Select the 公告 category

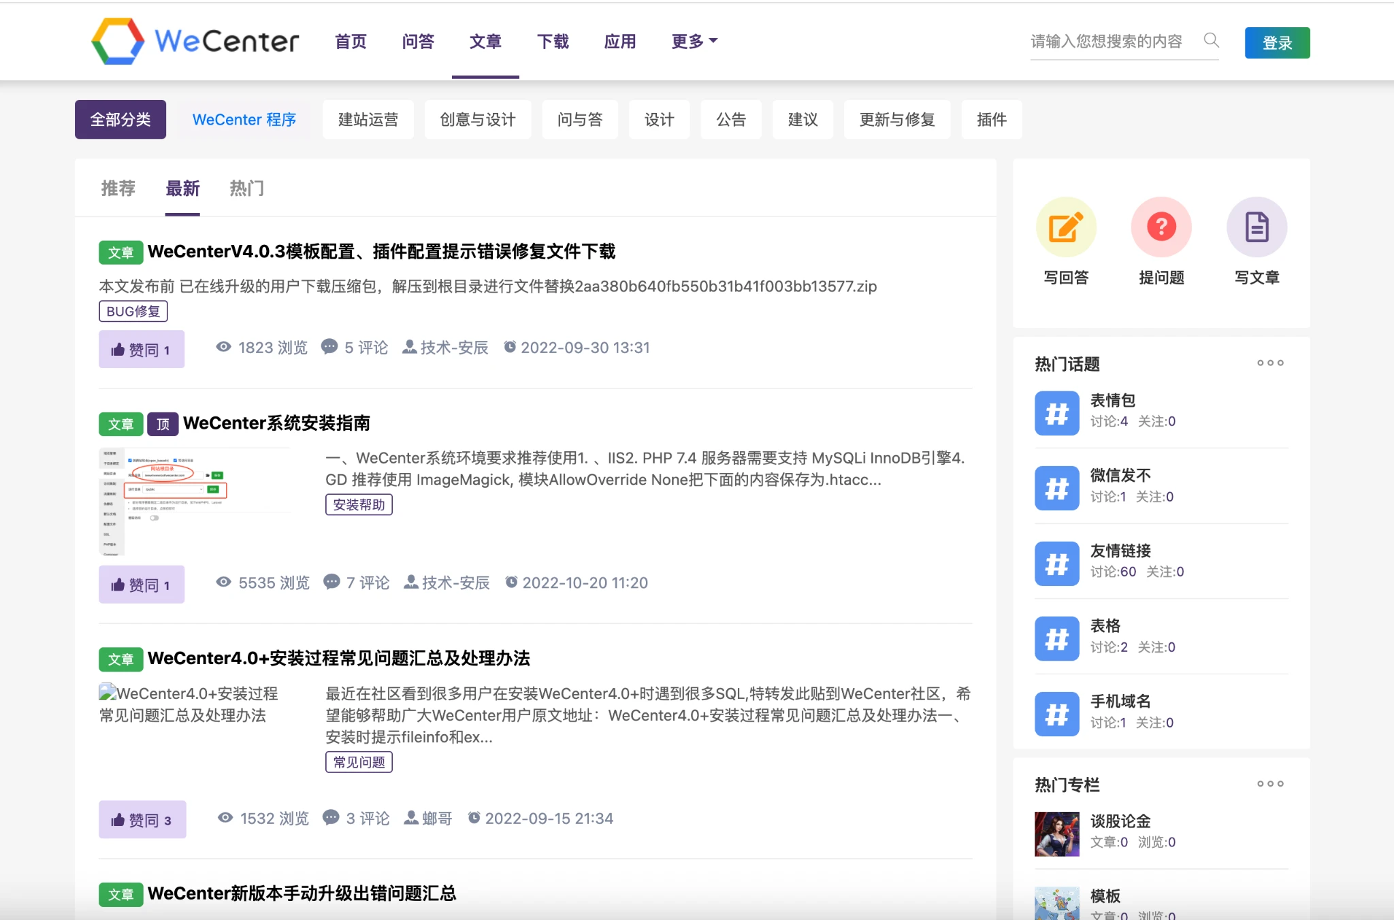[x=731, y=120]
